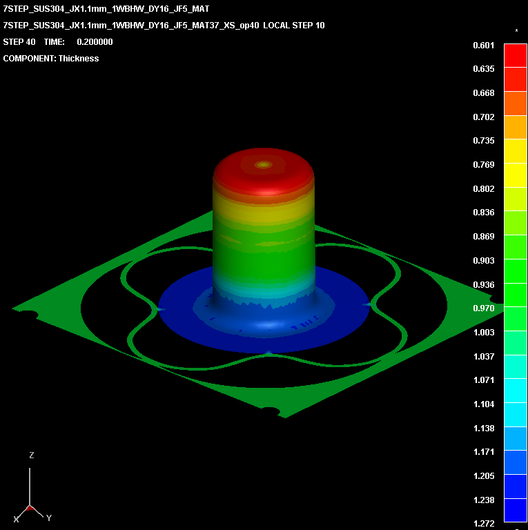Image resolution: width=528 pixels, height=530 pixels.
Task: Click legend value 0.702
Action: (x=483, y=117)
